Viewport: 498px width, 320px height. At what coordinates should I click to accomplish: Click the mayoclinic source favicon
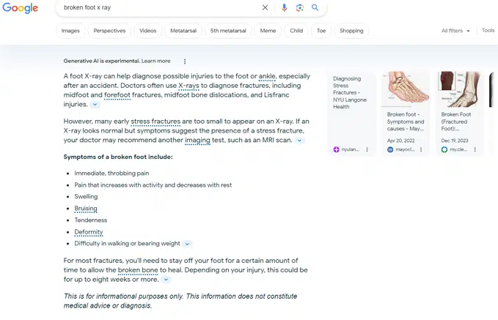pyautogui.click(x=390, y=149)
